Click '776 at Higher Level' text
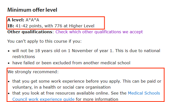 [74, 26]
